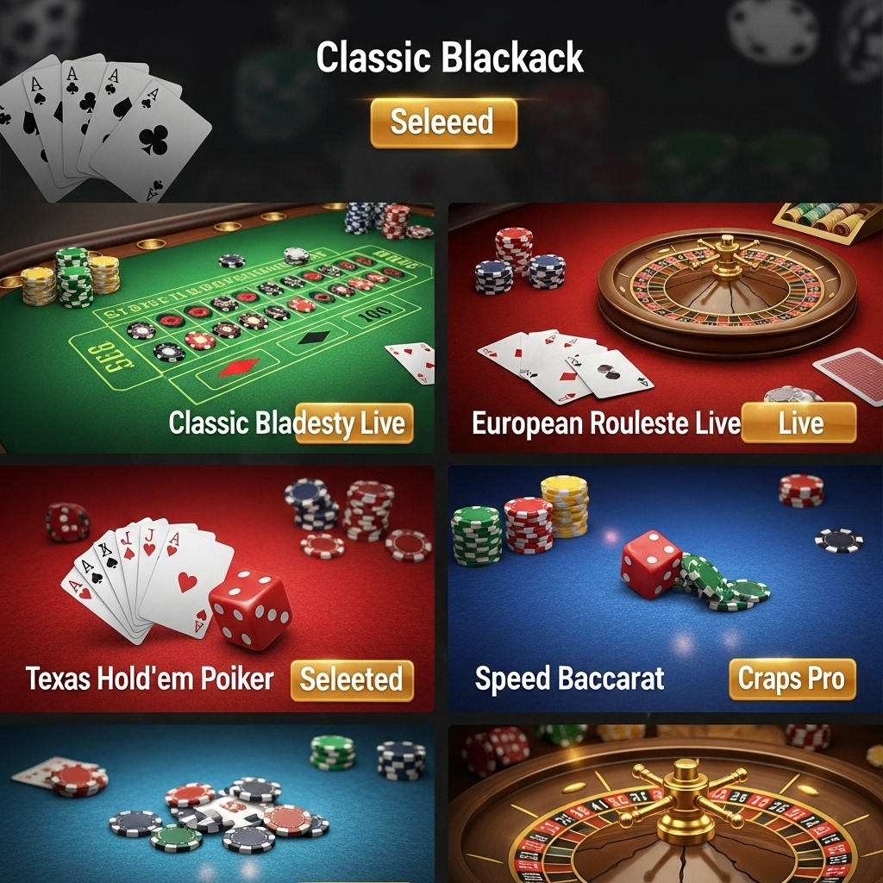Click the Classic Blackack title text
This screenshot has height=883, width=883.
pos(449,57)
